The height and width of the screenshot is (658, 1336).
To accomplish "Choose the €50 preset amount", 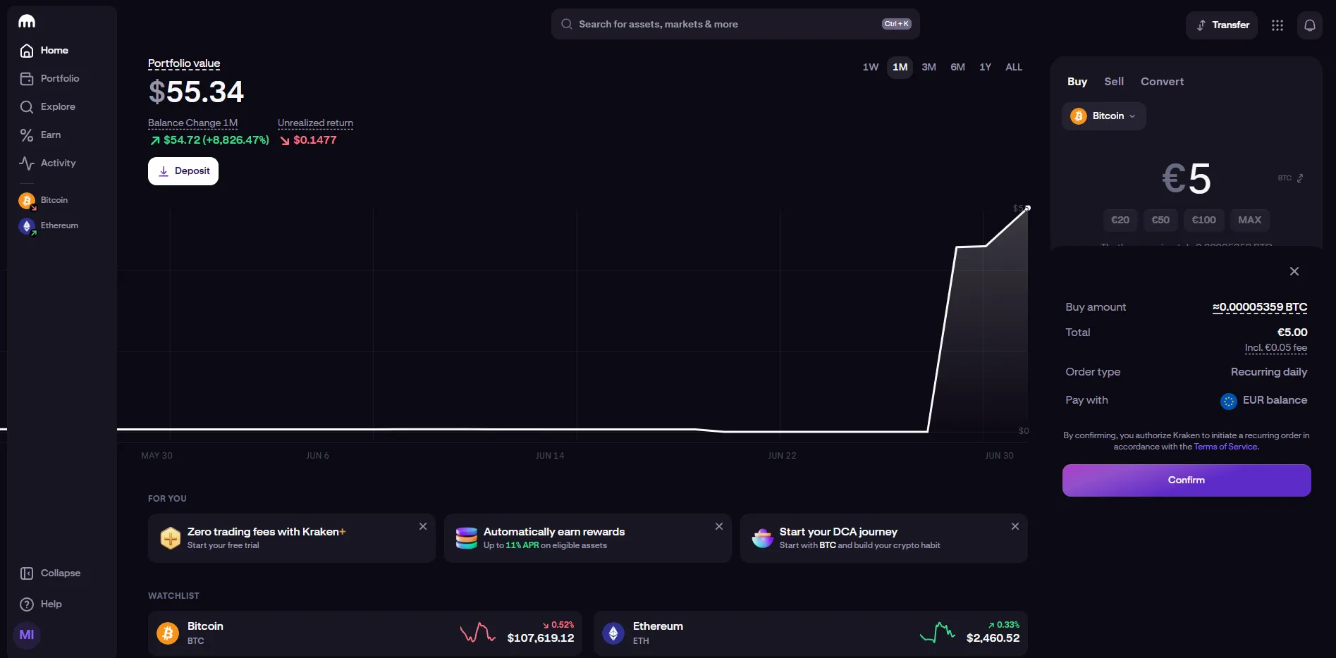I will (1160, 220).
